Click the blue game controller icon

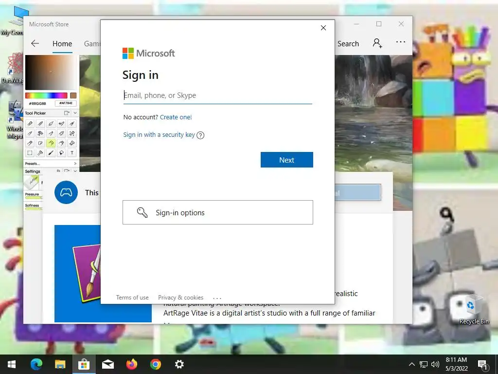[x=66, y=192]
